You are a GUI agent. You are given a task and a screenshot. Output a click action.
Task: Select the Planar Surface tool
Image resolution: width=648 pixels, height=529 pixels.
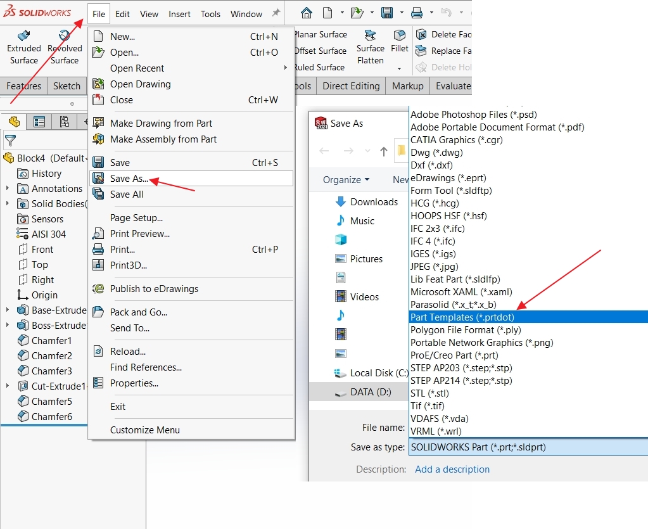pos(321,34)
